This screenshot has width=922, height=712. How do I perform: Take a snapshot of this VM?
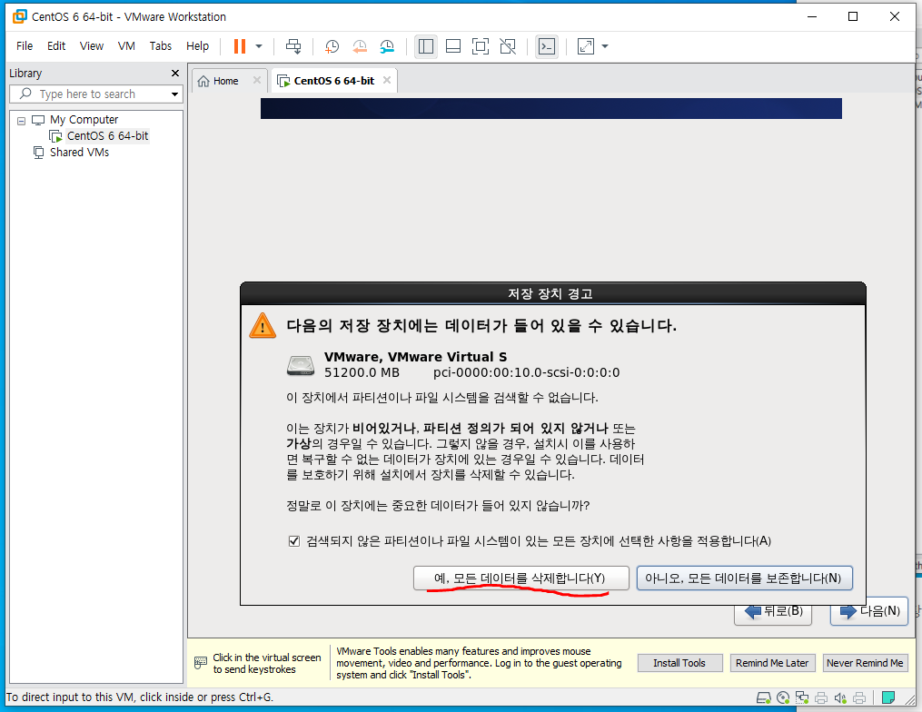(x=332, y=46)
